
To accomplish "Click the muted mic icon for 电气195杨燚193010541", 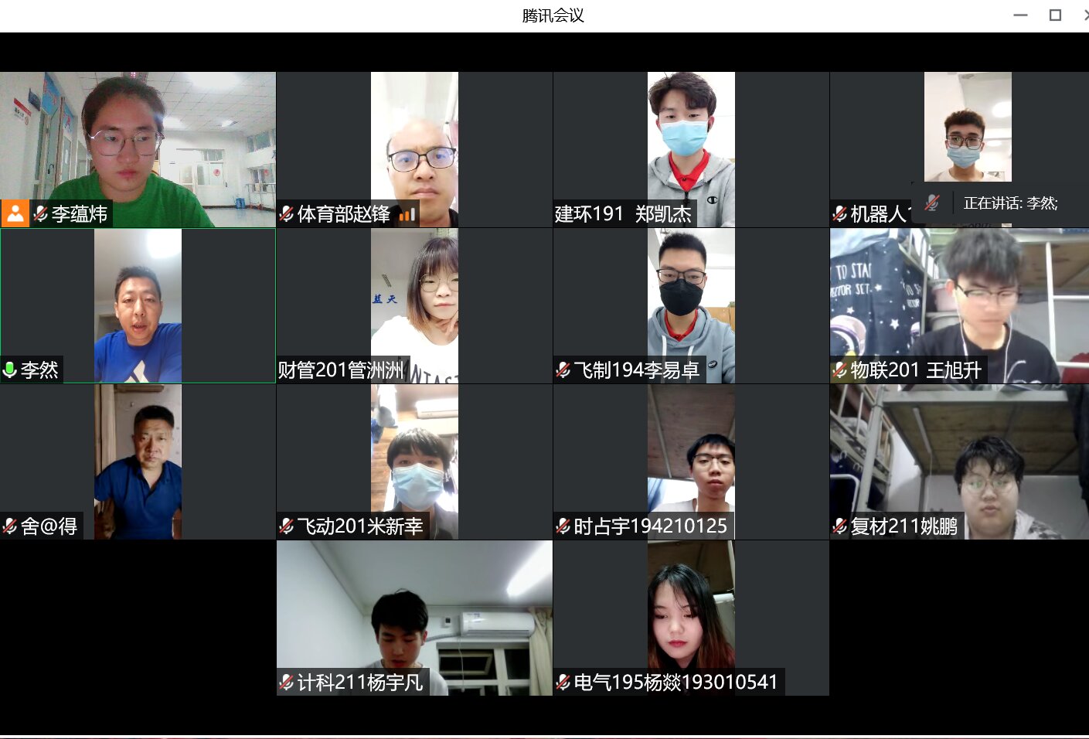I will [x=563, y=683].
